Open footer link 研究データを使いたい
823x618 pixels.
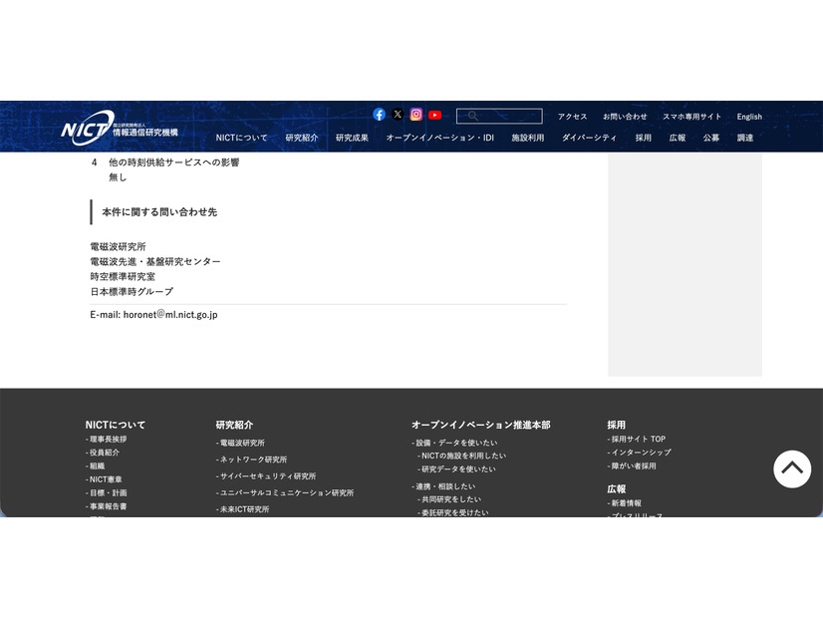[x=458, y=468]
